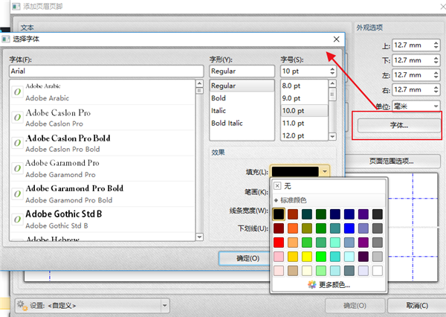Select Adobe Arabic font row

pos(103,92)
